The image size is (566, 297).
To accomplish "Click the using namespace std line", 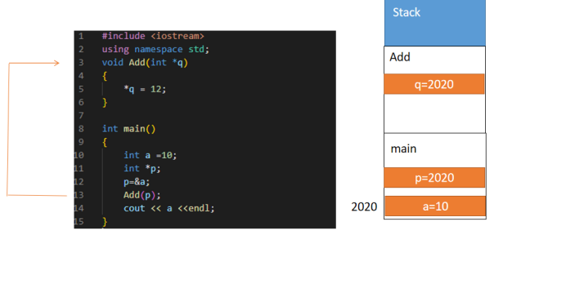I will pos(155,49).
